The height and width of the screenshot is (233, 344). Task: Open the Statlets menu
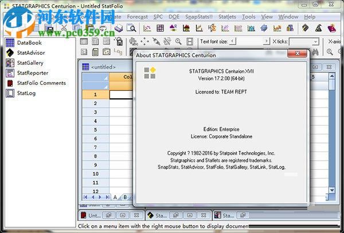[227, 17]
